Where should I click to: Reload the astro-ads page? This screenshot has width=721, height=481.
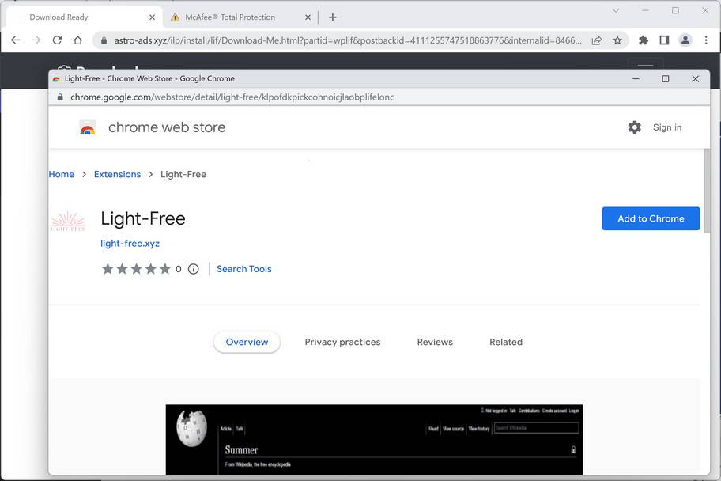coord(57,40)
